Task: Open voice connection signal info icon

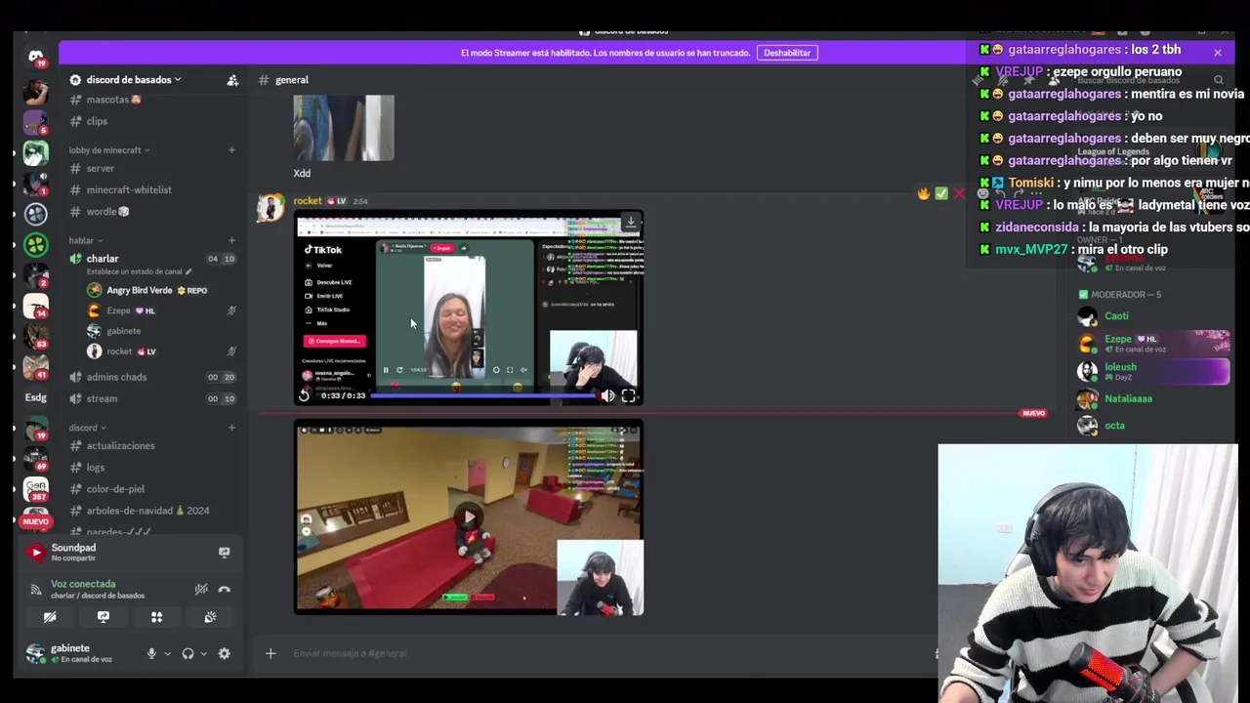Action: click(36, 590)
